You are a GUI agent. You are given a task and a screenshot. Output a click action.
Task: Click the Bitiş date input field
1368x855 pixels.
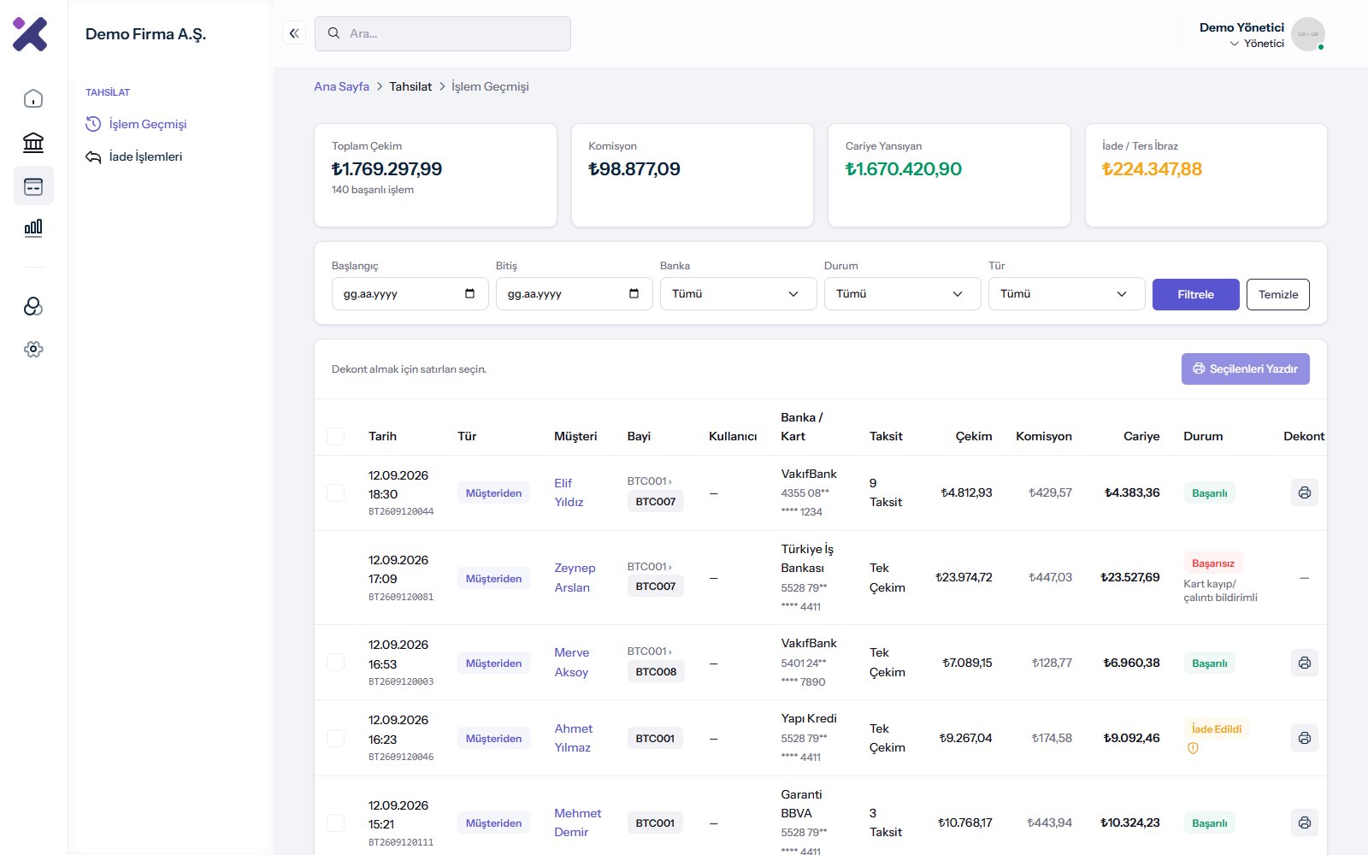click(x=574, y=293)
